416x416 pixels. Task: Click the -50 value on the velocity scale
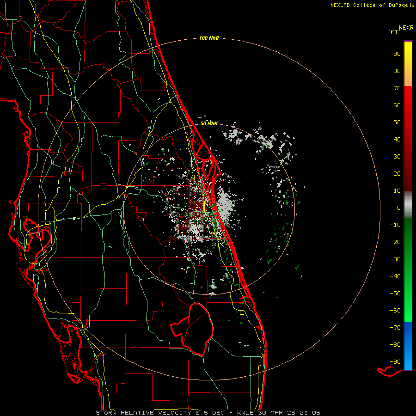pyautogui.click(x=395, y=294)
